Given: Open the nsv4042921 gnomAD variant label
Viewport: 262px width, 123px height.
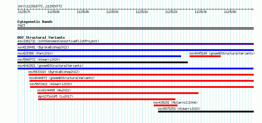Looking at the screenshot, I should pos(50,66).
